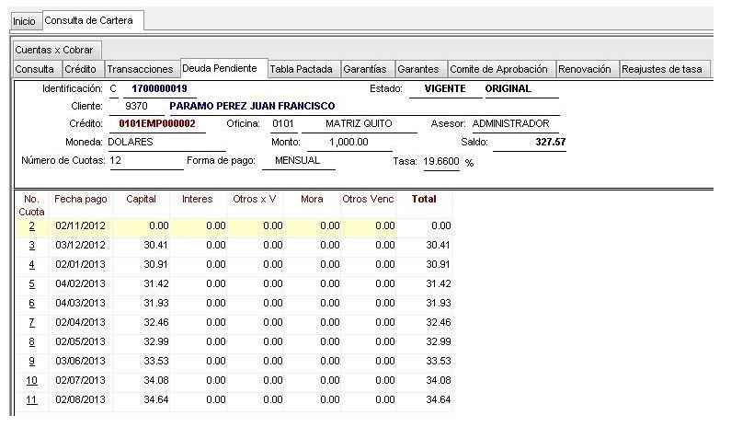This screenshot has width=754, height=427.
Task: Open the Reajustes de tasa tab
Action: pos(661,69)
